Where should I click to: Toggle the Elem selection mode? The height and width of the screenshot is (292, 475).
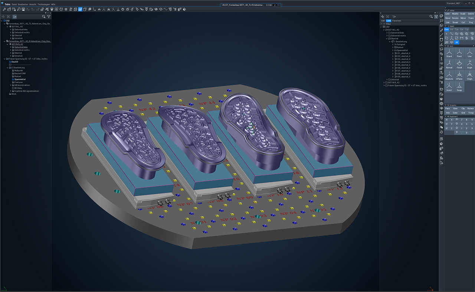click(x=447, y=29)
